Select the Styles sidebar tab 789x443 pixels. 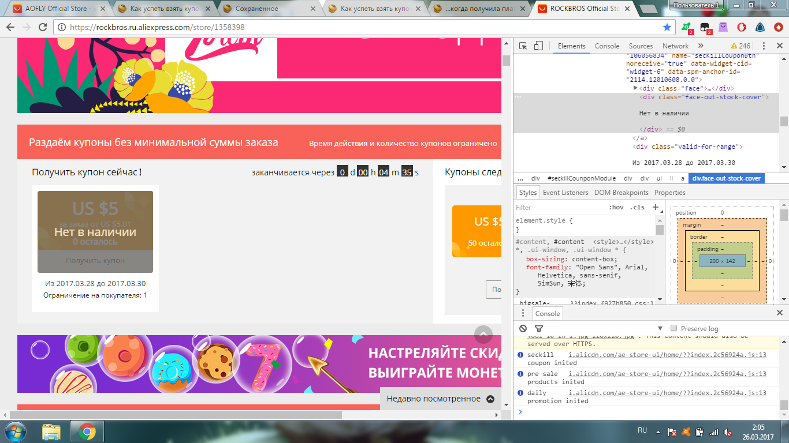click(528, 193)
